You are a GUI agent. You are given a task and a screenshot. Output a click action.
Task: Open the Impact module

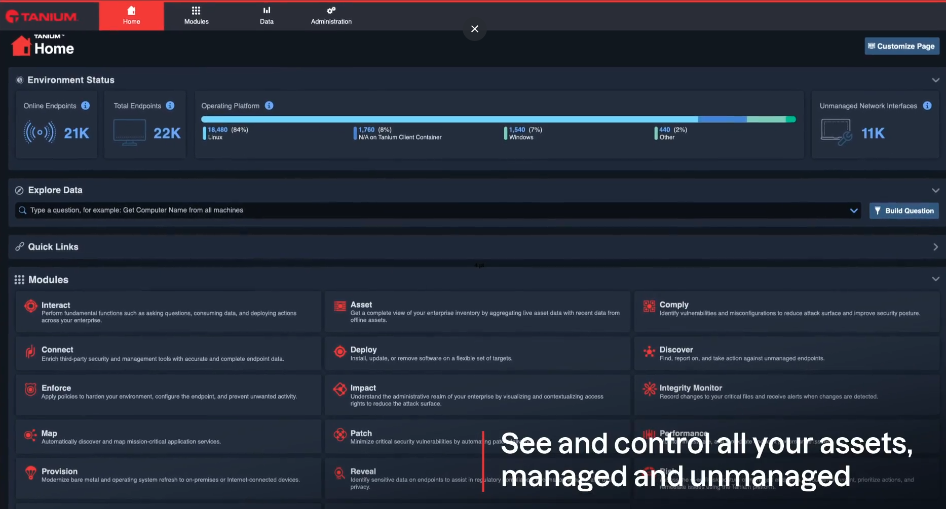point(477,395)
